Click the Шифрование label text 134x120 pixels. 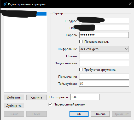[x=67, y=49]
